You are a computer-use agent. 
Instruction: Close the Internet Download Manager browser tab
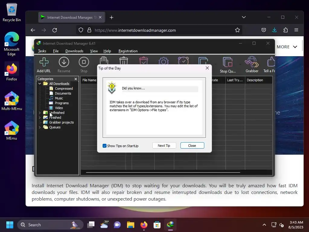point(100,17)
